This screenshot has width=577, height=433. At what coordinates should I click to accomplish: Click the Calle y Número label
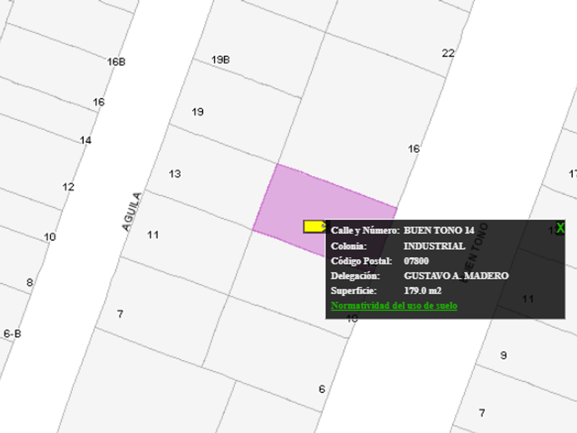[365, 230]
